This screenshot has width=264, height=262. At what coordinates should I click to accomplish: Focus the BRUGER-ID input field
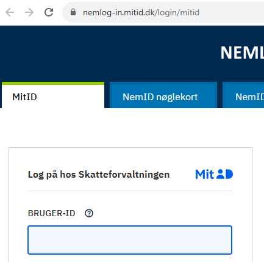click(130, 240)
